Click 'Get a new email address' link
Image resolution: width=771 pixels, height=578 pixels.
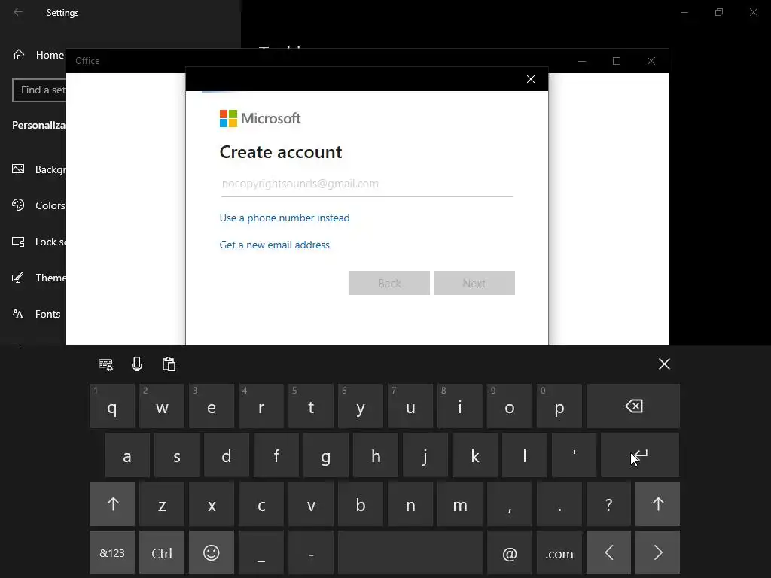coord(274,245)
